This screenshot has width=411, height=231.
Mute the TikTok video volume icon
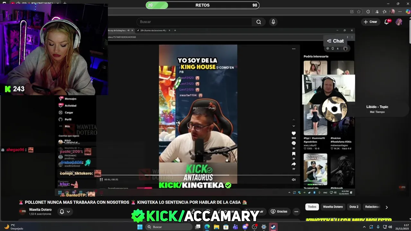(x=293, y=180)
